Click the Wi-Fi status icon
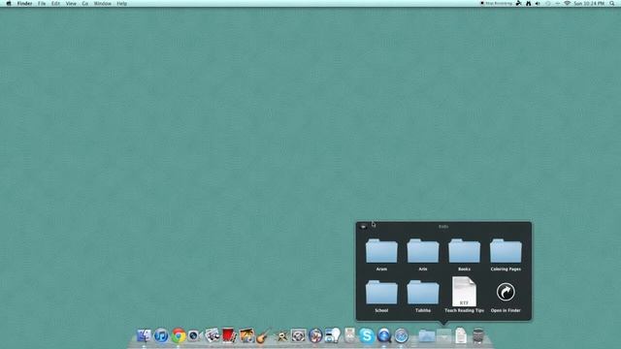This screenshot has height=349, width=621. point(567,3)
